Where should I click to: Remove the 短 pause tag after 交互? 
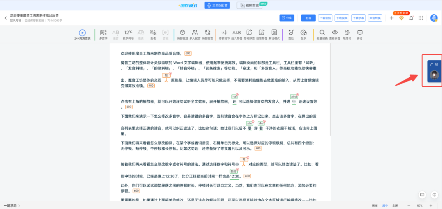click(170, 73)
